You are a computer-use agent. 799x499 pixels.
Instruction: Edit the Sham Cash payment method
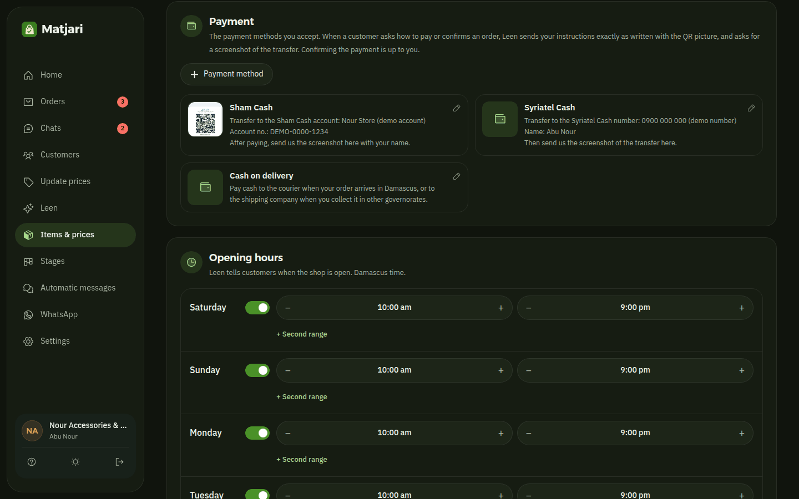[x=457, y=108]
